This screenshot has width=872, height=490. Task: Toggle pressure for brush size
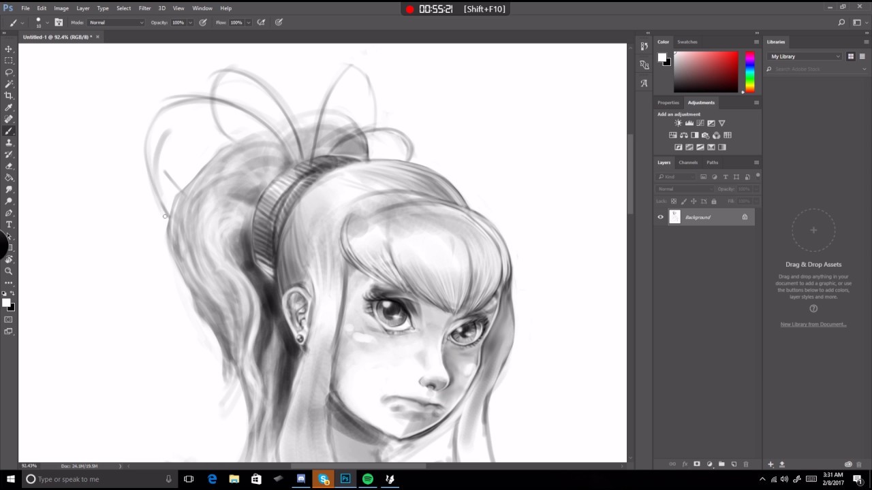point(279,22)
